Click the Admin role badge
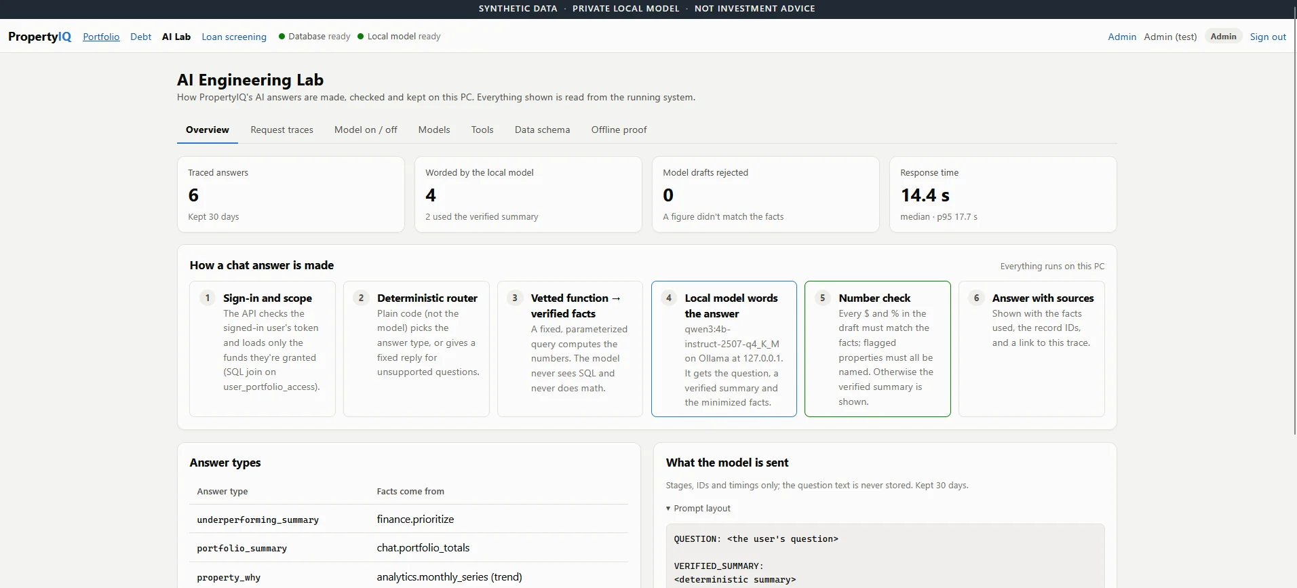This screenshot has width=1297, height=588. 1224,37
